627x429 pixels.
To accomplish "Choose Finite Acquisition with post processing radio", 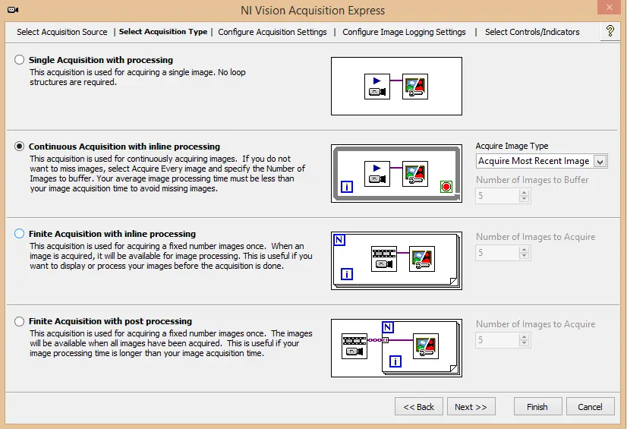I will [x=19, y=321].
